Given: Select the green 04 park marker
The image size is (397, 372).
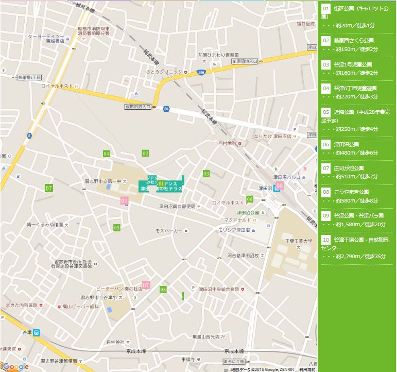Looking at the screenshot, I should [x=106, y=154].
